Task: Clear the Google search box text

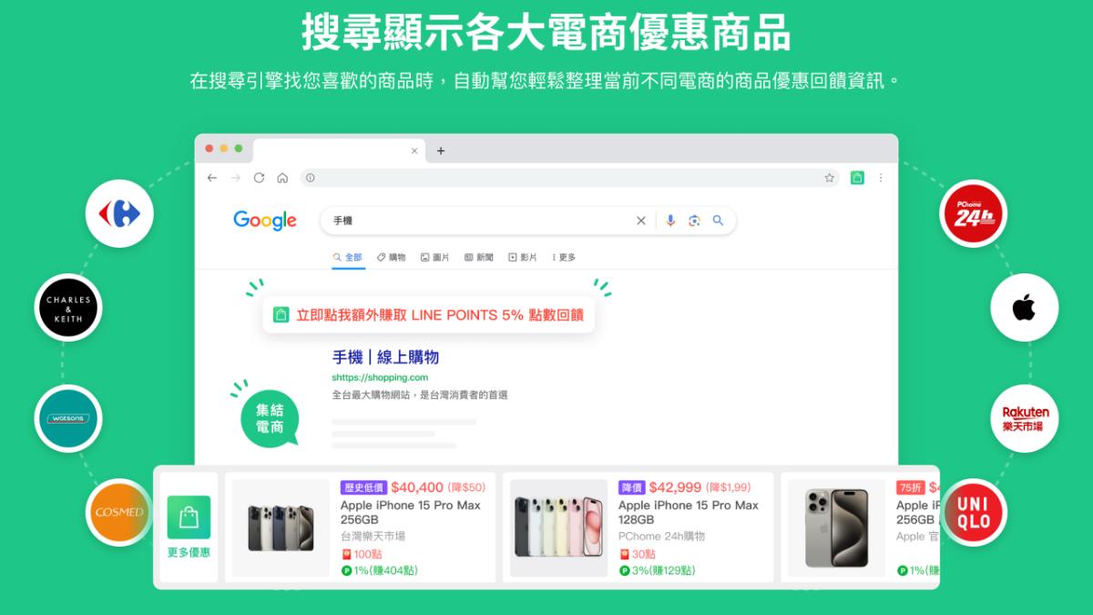Action: (x=640, y=220)
